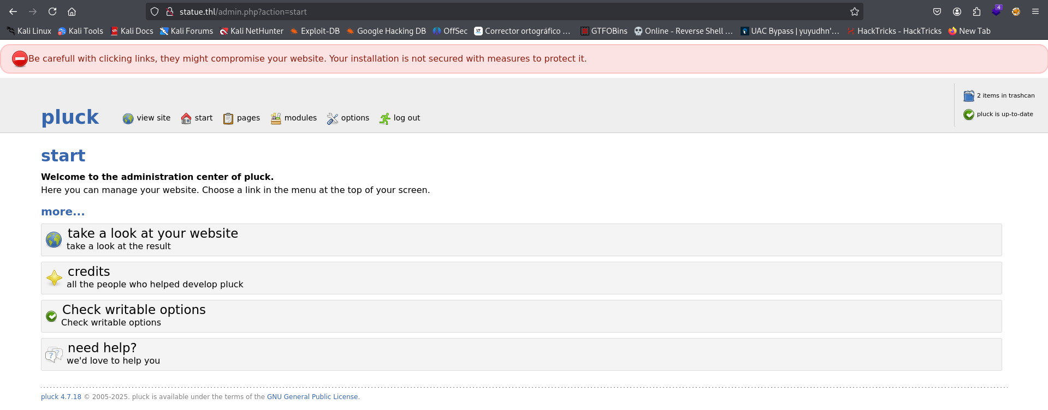
Task: Click the running man log out icon
Action: click(385, 118)
